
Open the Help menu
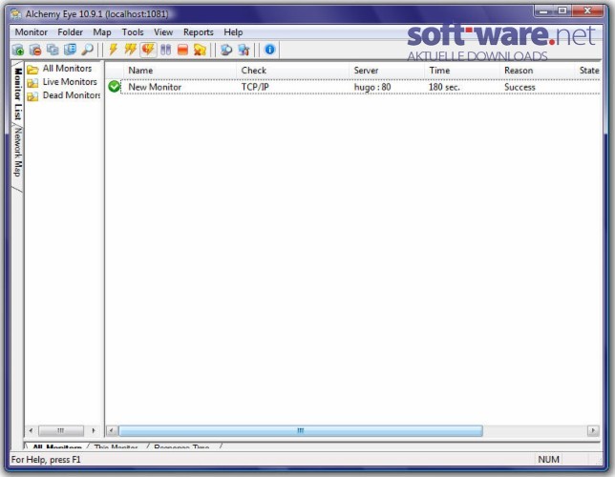point(233,32)
